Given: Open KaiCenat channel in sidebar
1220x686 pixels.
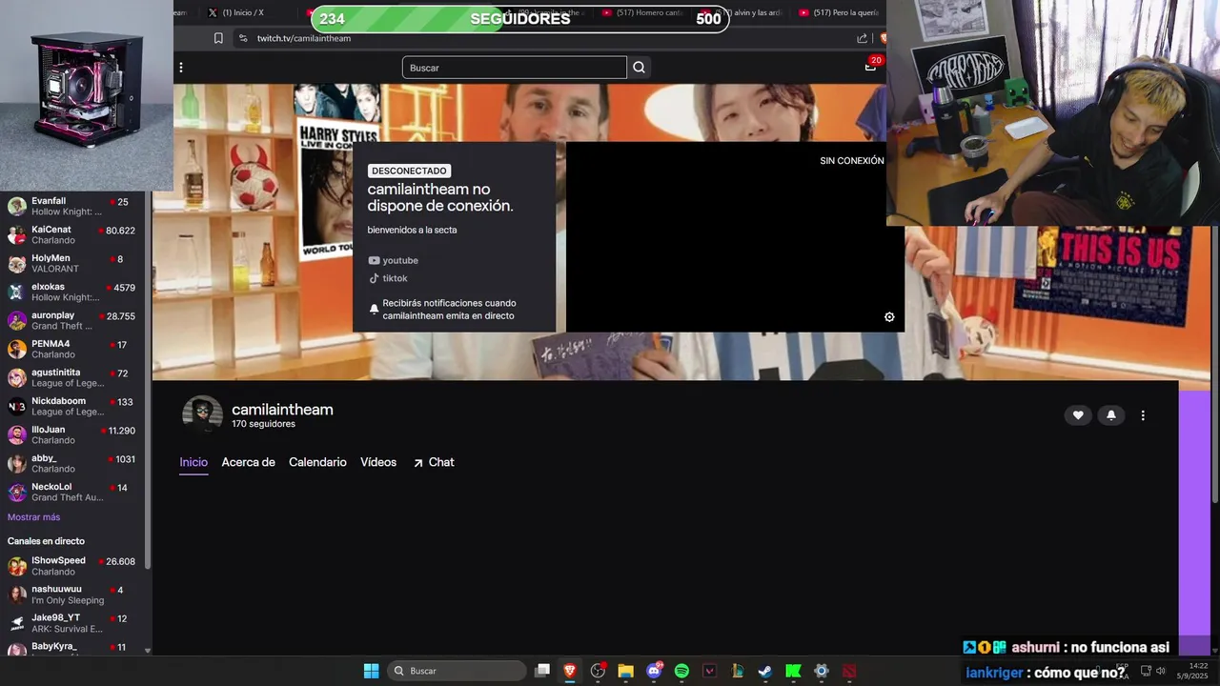Looking at the screenshot, I should tap(71, 234).
